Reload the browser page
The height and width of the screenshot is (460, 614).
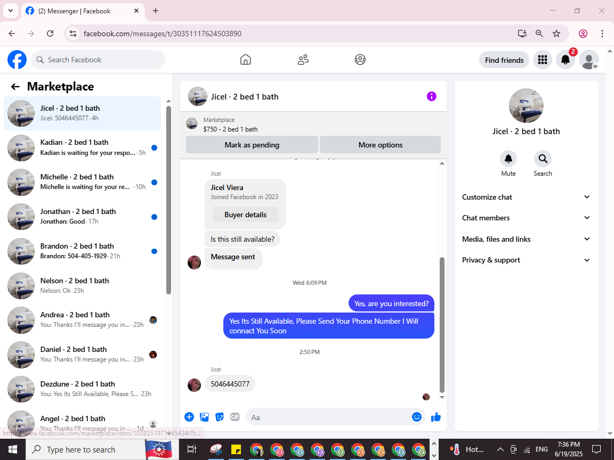tap(50, 34)
